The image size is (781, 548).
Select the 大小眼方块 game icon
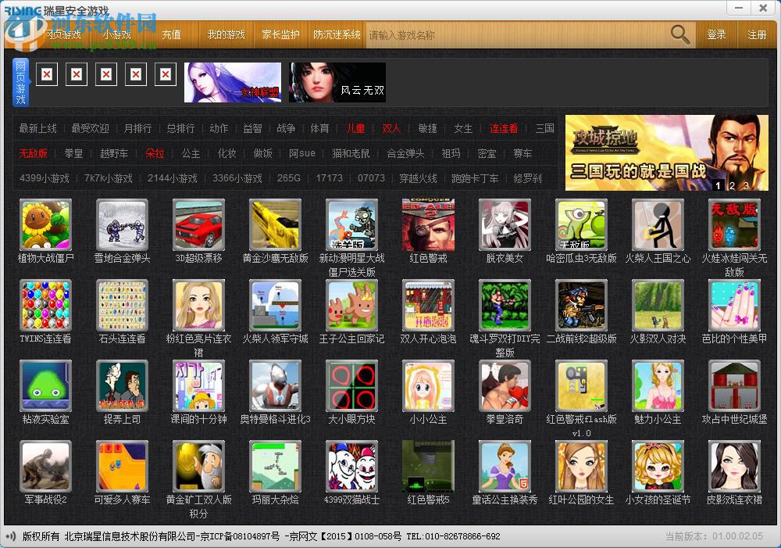pos(351,385)
